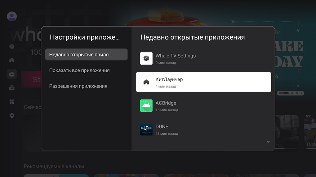Open video player icon in sidebar
The image size is (316, 177).
(12, 88)
